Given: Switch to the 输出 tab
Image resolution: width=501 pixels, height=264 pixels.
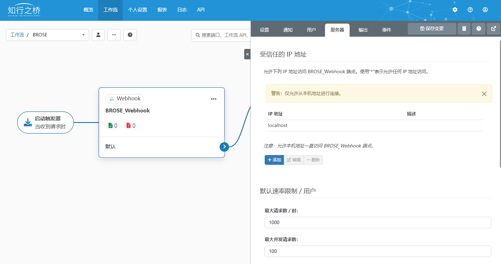Looking at the screenshot, I should click(363, 30).
